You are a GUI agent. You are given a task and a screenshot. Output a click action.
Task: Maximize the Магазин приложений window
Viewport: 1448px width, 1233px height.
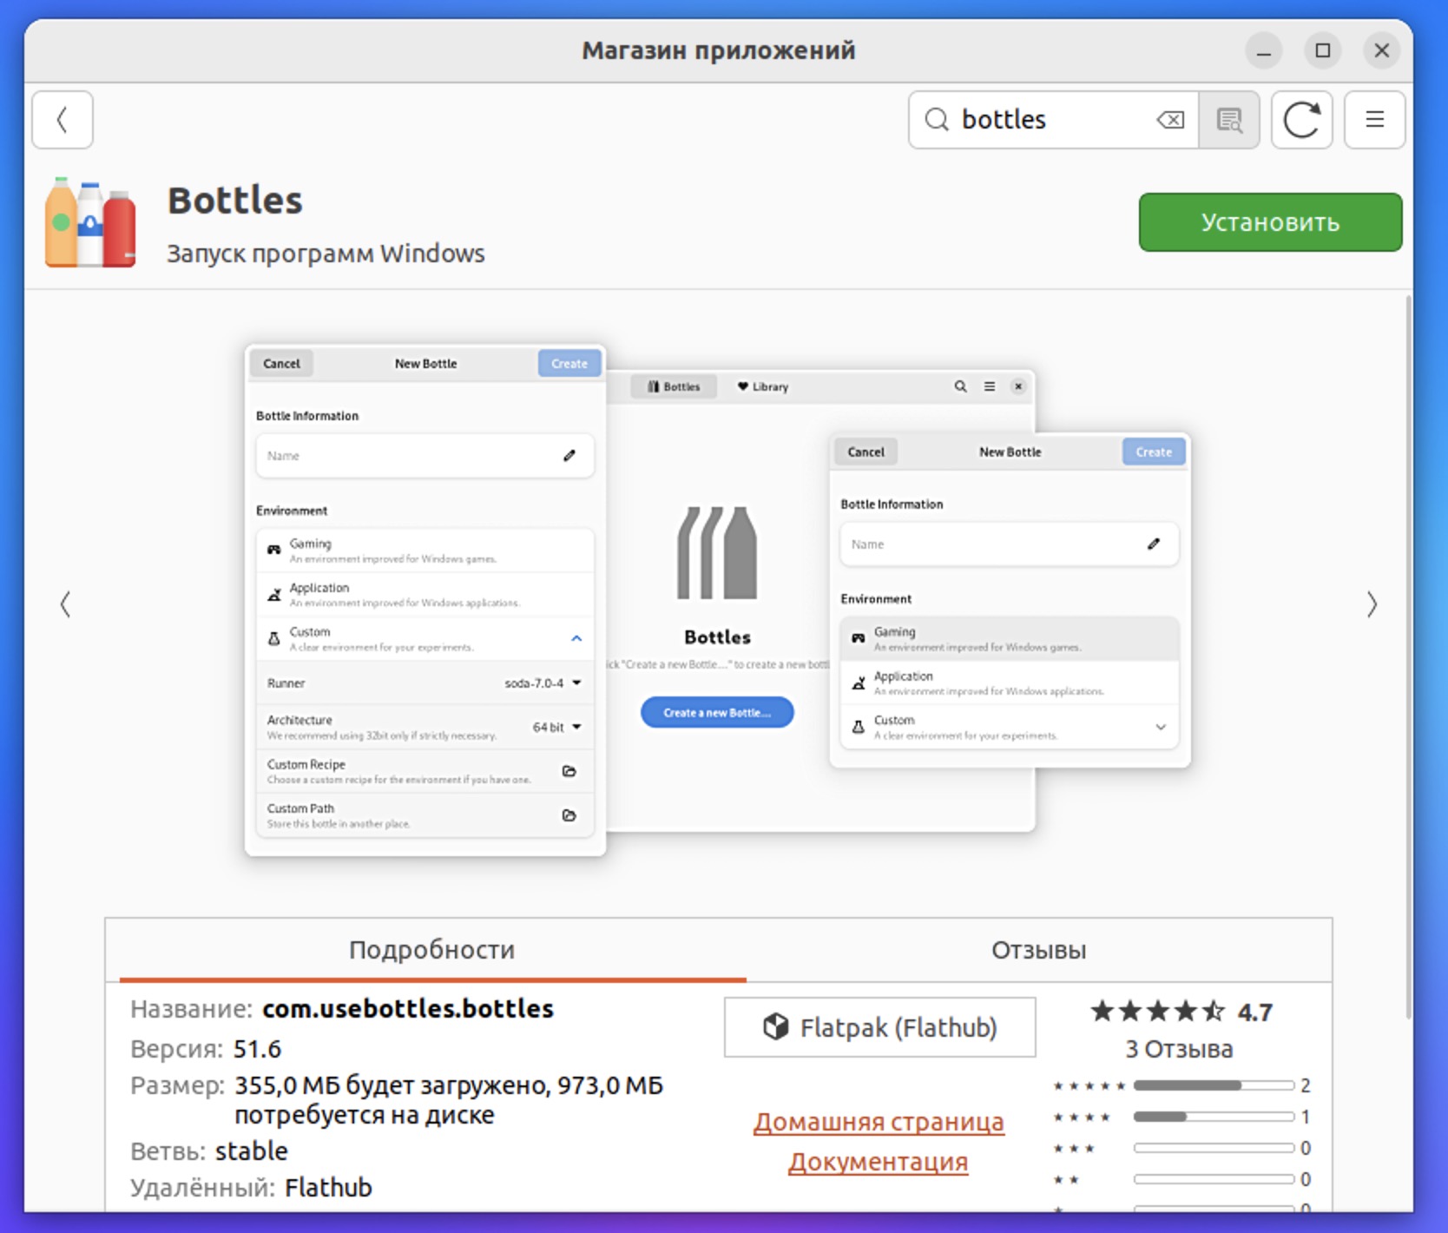tap(1323, 51)
